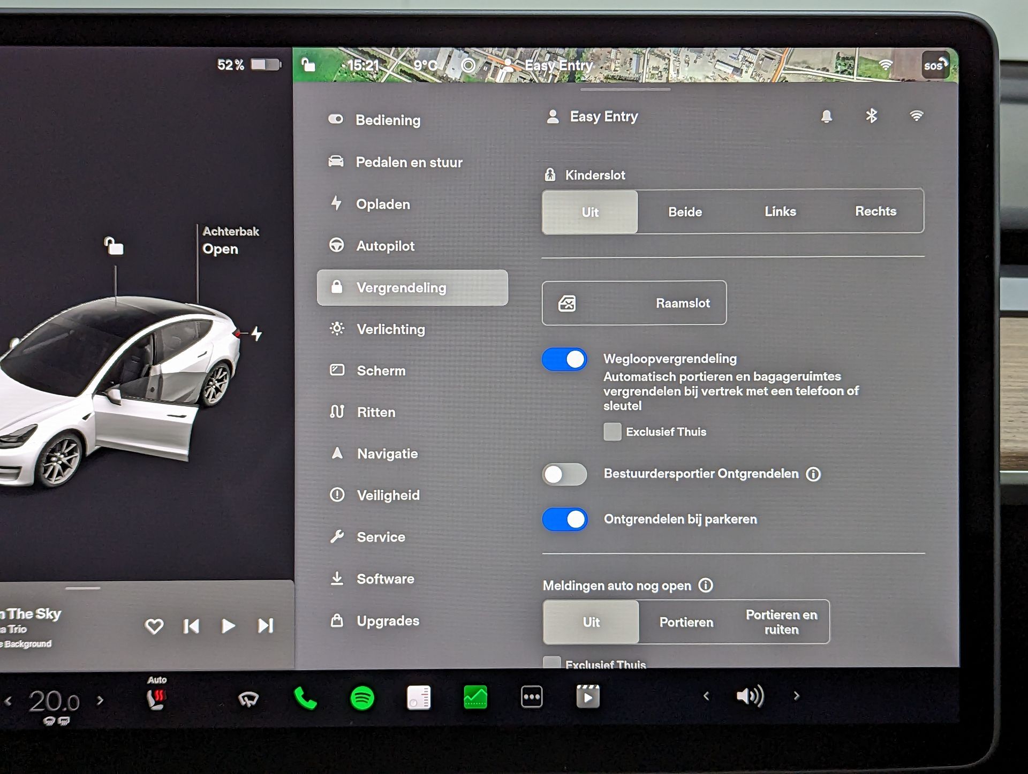The image size is (1028, 774).
Task: Tap the Auto seat heater icon
Action: tap(156, 695)
